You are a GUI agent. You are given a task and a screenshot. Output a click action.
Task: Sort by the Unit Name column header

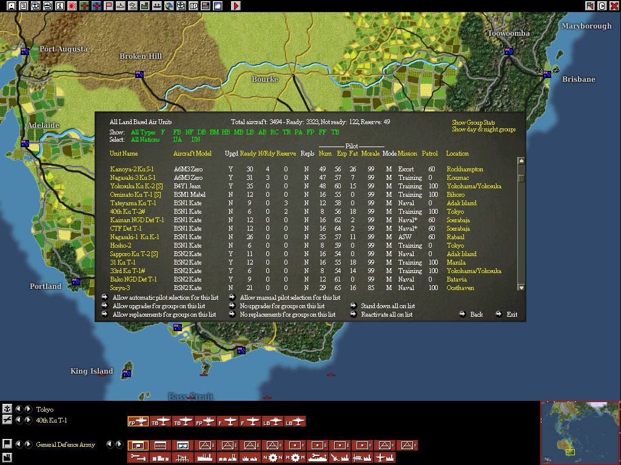124,153
